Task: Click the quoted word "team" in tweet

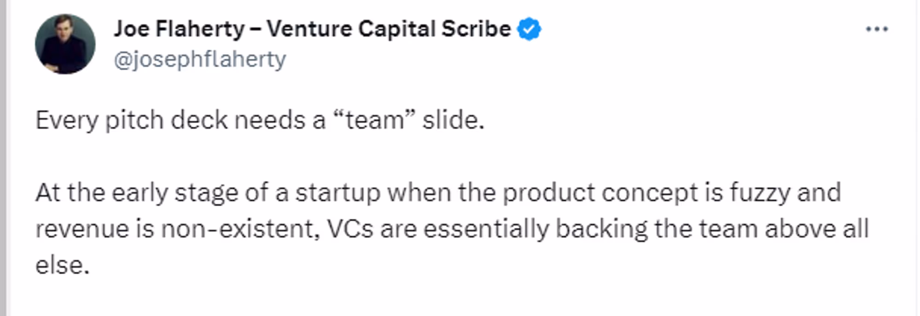Action: 374,120
